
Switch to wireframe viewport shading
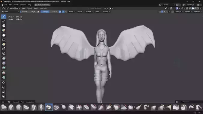click(190, 8)
